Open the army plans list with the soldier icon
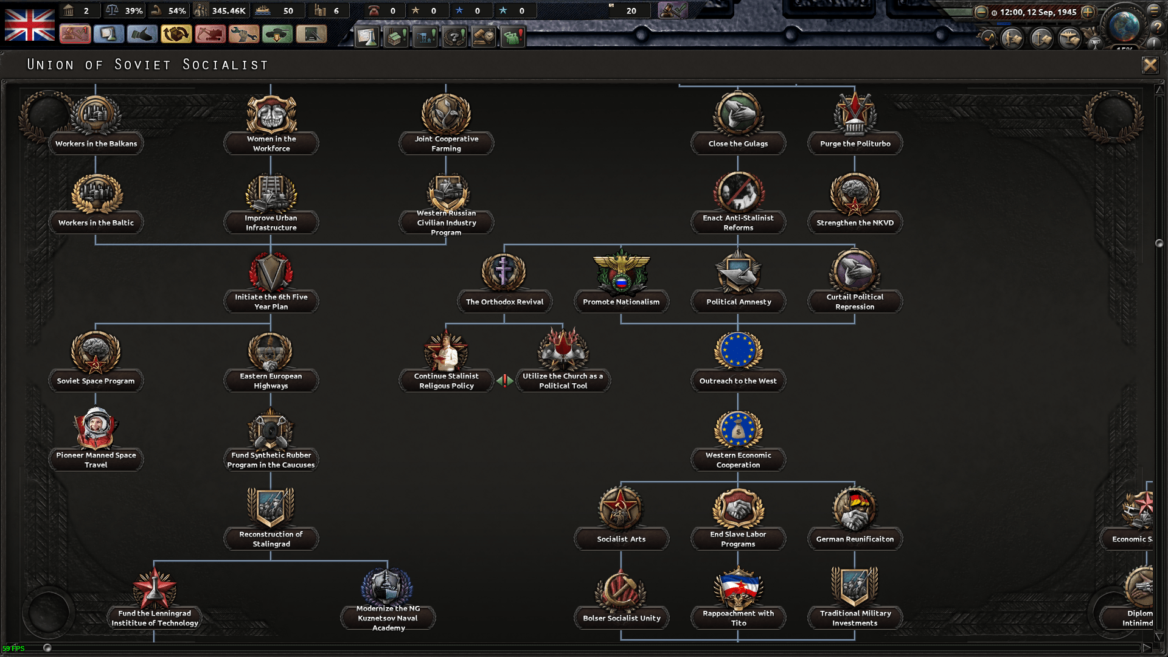The image size is (1168, 657). coord(1012,38)
